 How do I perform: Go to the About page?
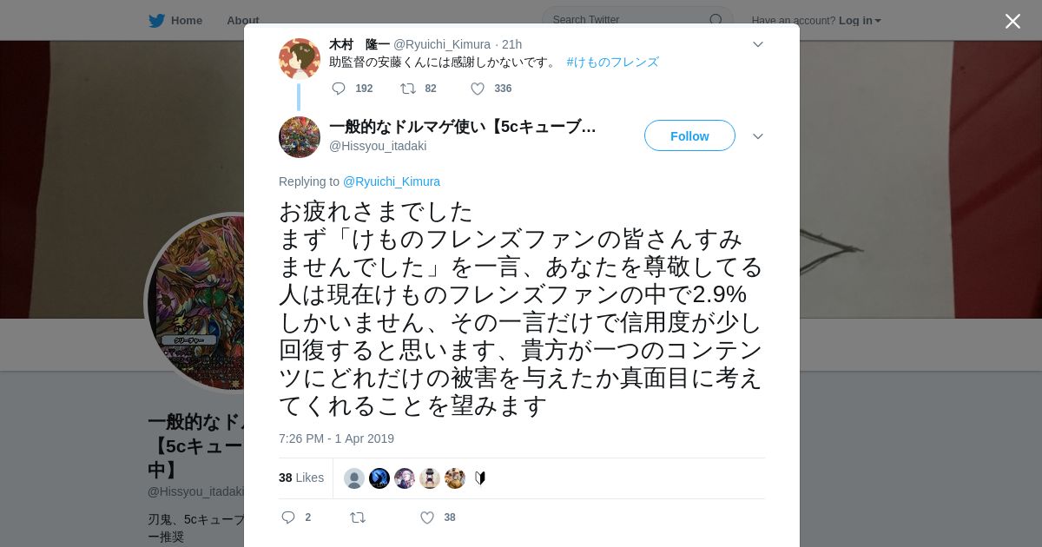click(242, 21)
